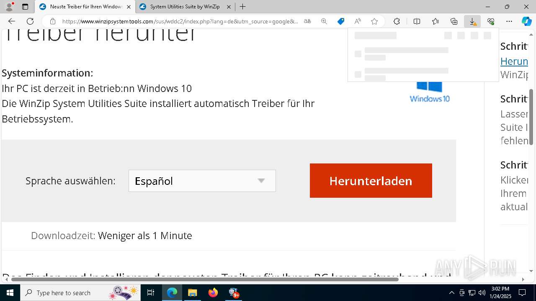The height and width of the screenshot is (301, 536).
Task: Open the profile avatar icon
Action: tap(9, 7)
